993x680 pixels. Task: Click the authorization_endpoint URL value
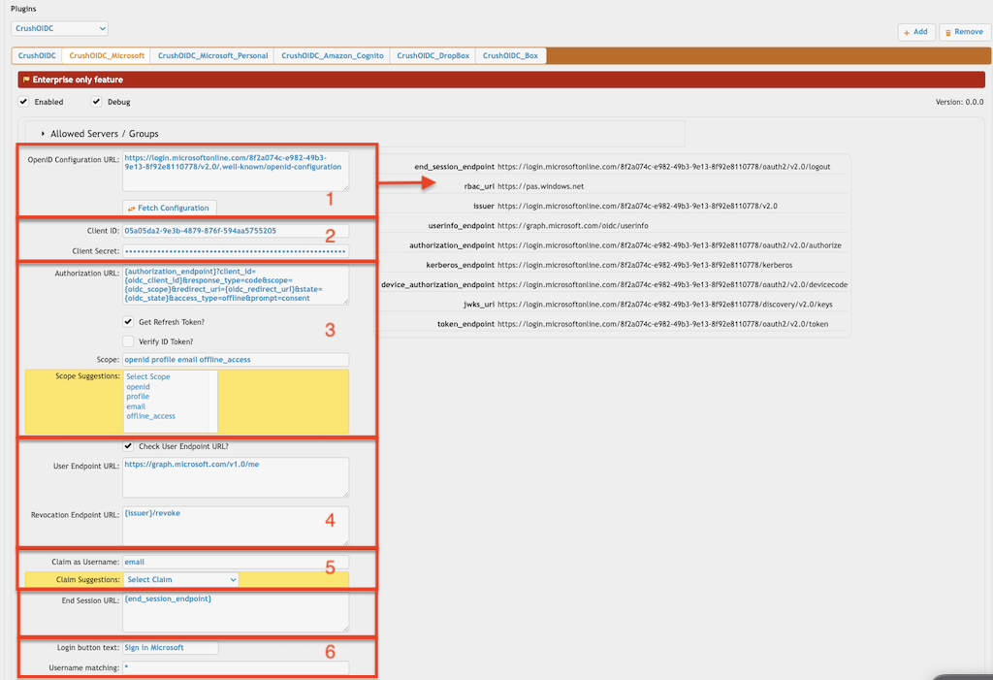tap(669, 245)
